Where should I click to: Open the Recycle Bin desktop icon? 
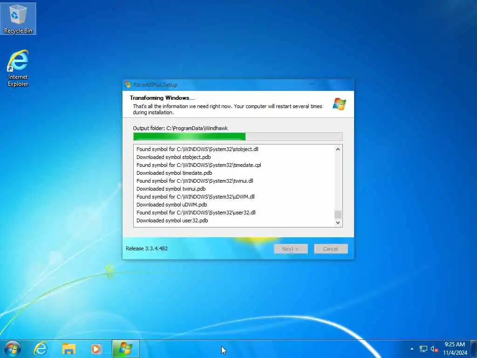(x=18, y=19)
